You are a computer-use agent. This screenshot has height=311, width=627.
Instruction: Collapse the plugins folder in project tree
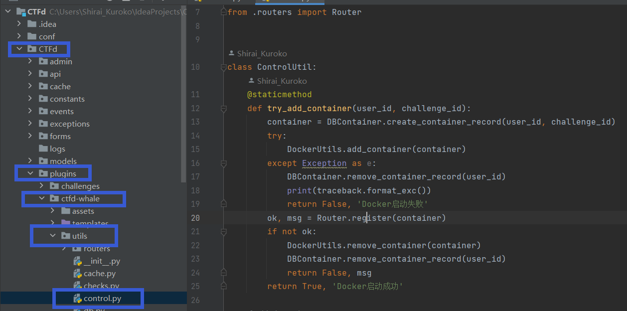click(x=30, y=173)
